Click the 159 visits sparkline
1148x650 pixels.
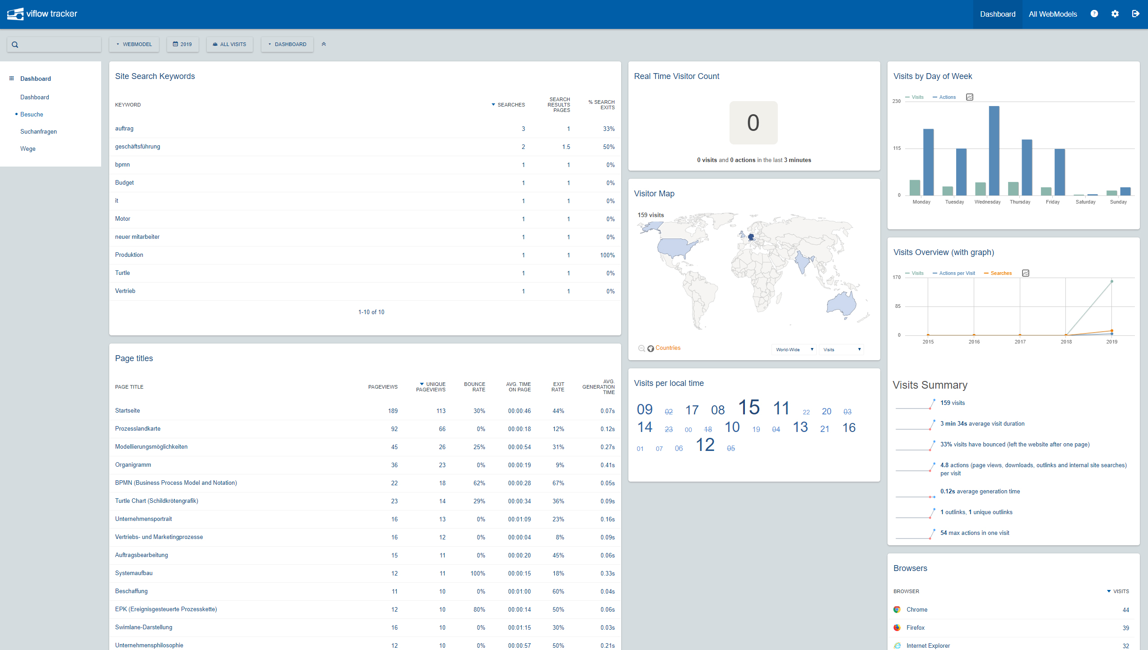915,404
